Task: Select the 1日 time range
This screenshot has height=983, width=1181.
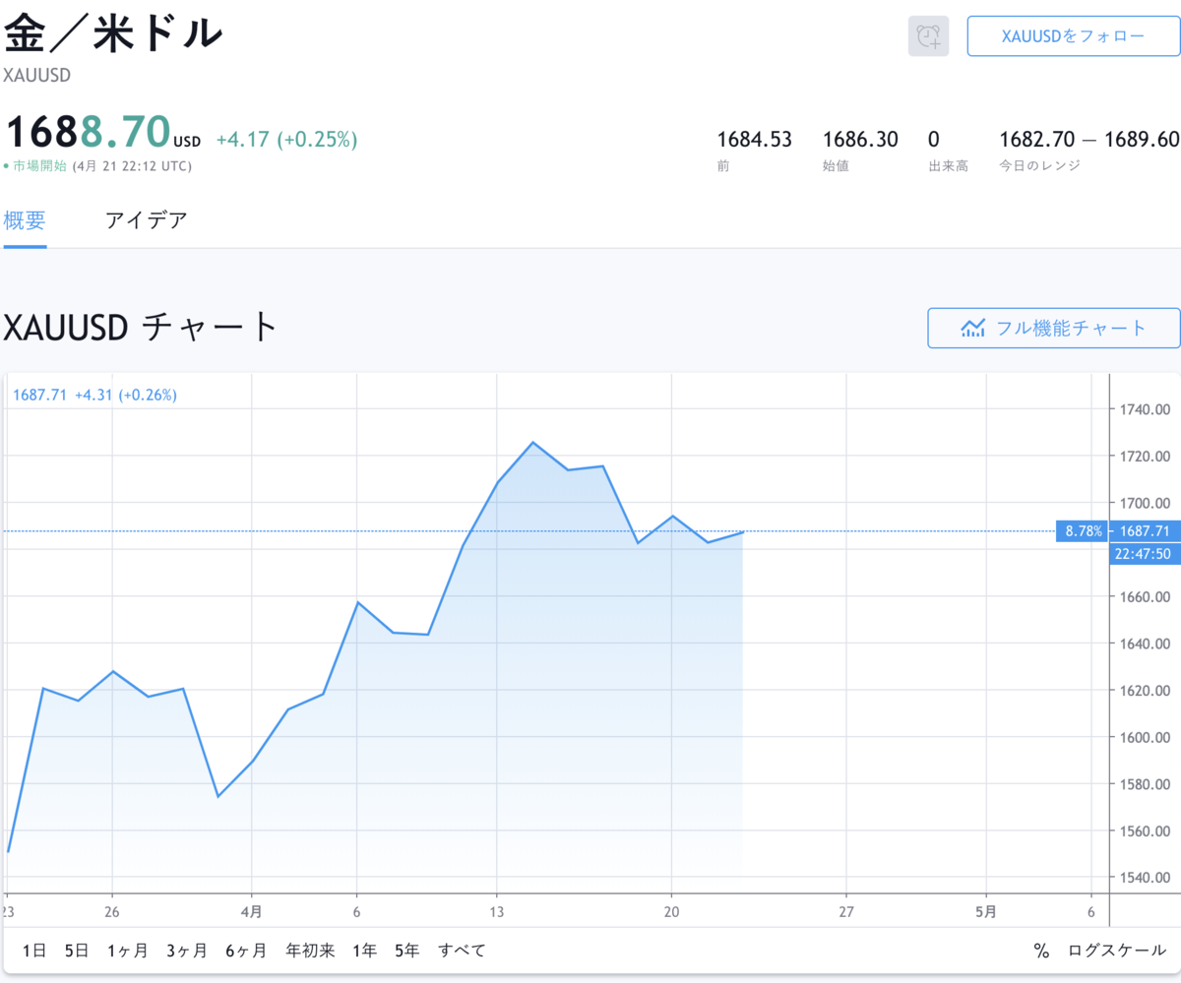Action: 34,951
